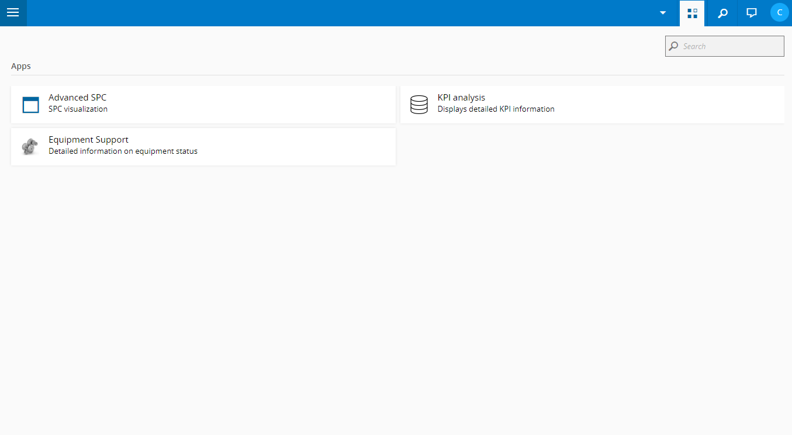
Task: Expand the top bar dropdown arrow
Action: (663, 13)
